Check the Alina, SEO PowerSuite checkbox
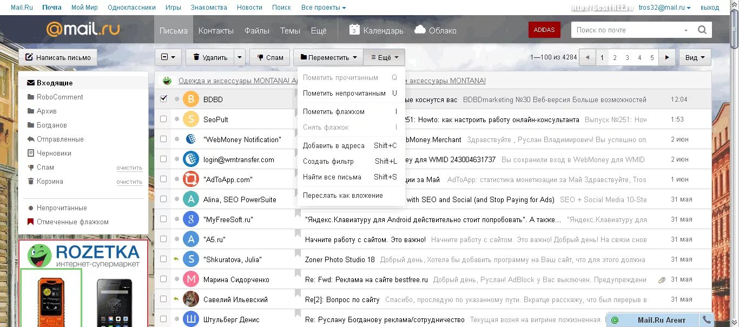 164,199
